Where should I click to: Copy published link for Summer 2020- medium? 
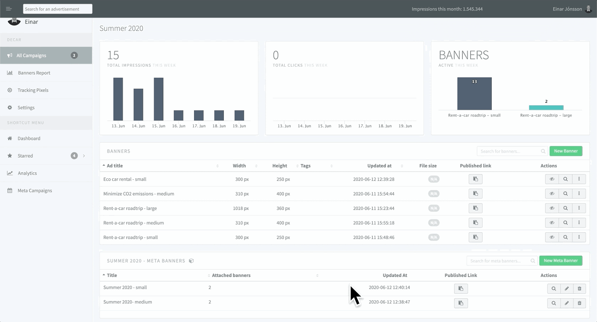click(x=461, y=303)
